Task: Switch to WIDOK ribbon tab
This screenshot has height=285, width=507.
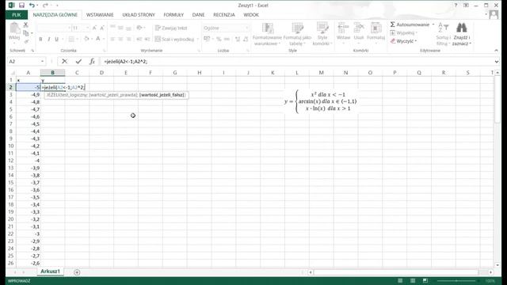Action: (251, 15)
